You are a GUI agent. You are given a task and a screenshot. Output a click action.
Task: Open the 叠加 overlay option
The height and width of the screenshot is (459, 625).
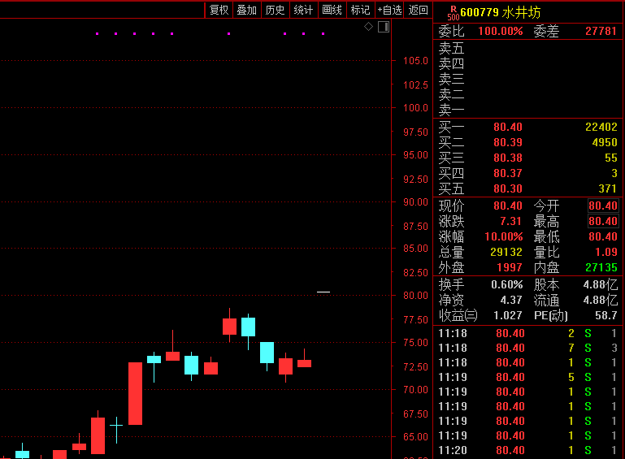[246, 10]
